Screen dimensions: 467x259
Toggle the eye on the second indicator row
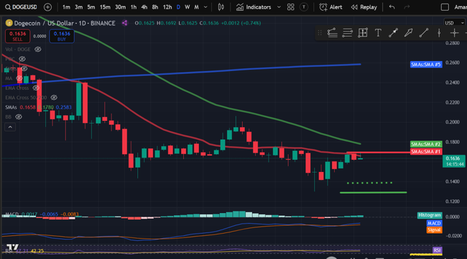tap(22, 59)
